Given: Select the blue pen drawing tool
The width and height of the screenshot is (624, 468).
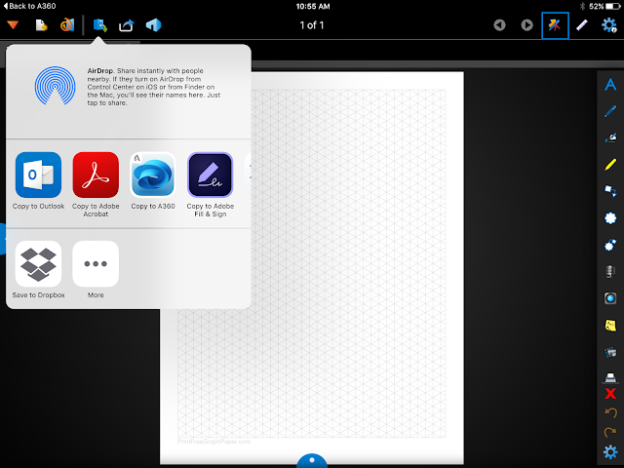Looking at the screenshot, I should pyautogui.click(x=610, y=111).
